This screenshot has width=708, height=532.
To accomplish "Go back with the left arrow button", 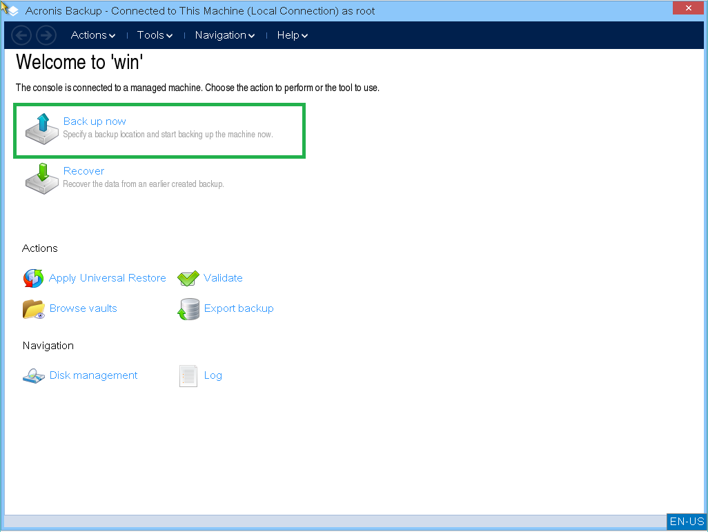I will pos(21,35).
